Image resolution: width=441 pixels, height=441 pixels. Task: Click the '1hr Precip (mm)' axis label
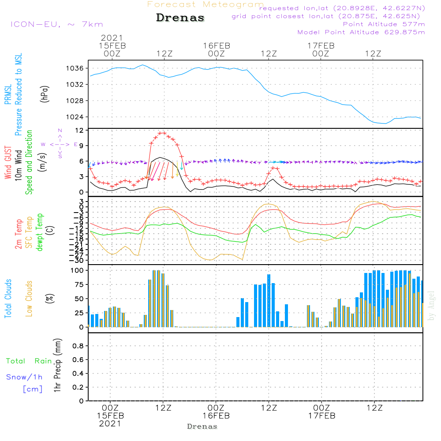[57, 365]
